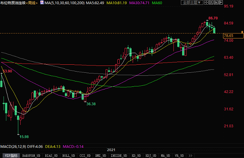Click the orange triangle above the 78.65 price tag
The width and height of the screenshot is (244, 158).
coord(242,32)
